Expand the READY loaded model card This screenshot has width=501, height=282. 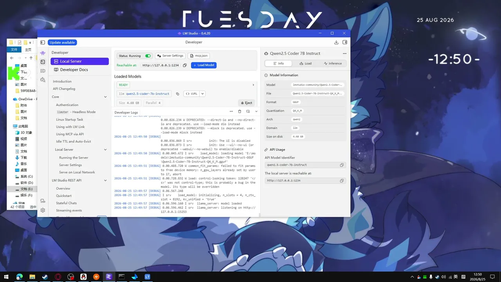253,85
